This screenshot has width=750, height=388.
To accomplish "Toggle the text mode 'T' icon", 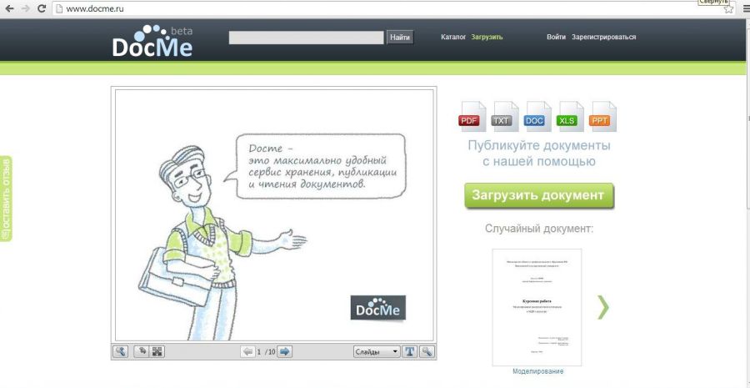I will click(x=410, y=351).
